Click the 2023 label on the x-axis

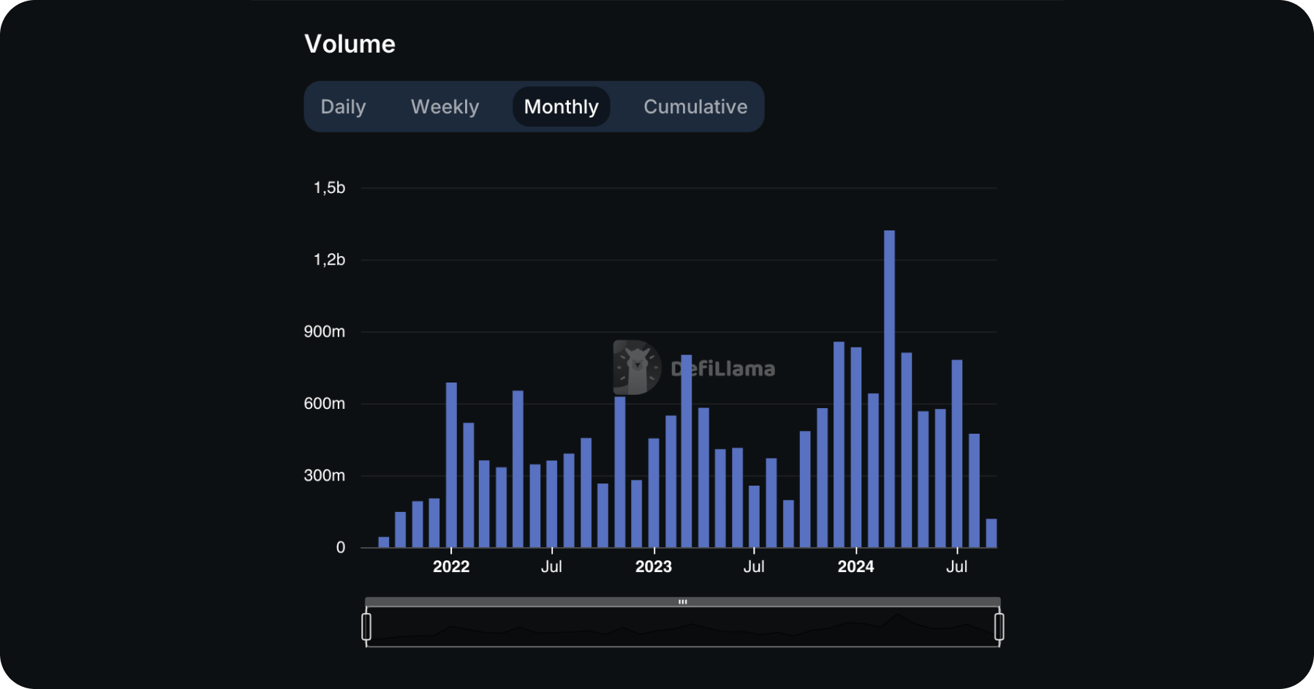654,566
